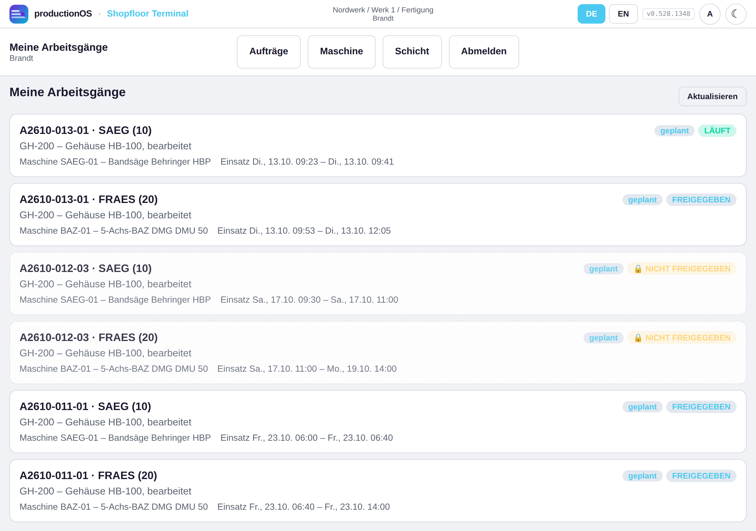Click Nordwerk / Werk 1 / Fertigung breadcrumb
The height and width of the screenshot is (531, 756).
pyautogui.click(x=383, y=10)
